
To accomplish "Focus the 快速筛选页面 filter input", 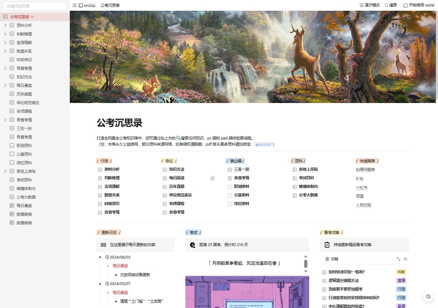I will pos(35,6).
